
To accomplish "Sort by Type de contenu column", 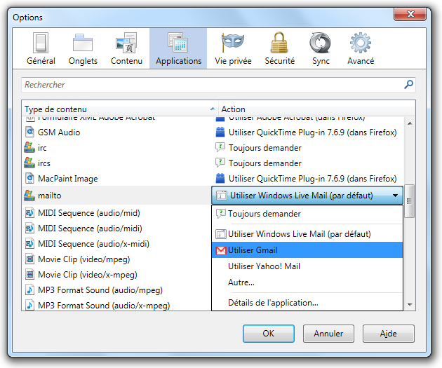I will pos(119,109).
